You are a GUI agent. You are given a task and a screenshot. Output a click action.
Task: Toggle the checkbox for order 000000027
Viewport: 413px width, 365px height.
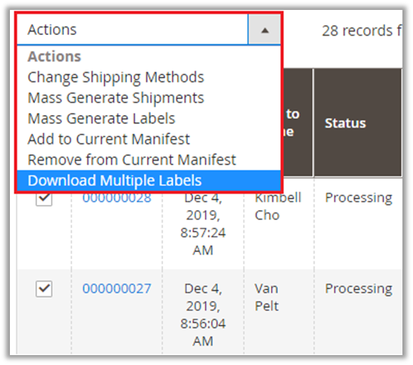pyautogui.click(x=44, y=289)
